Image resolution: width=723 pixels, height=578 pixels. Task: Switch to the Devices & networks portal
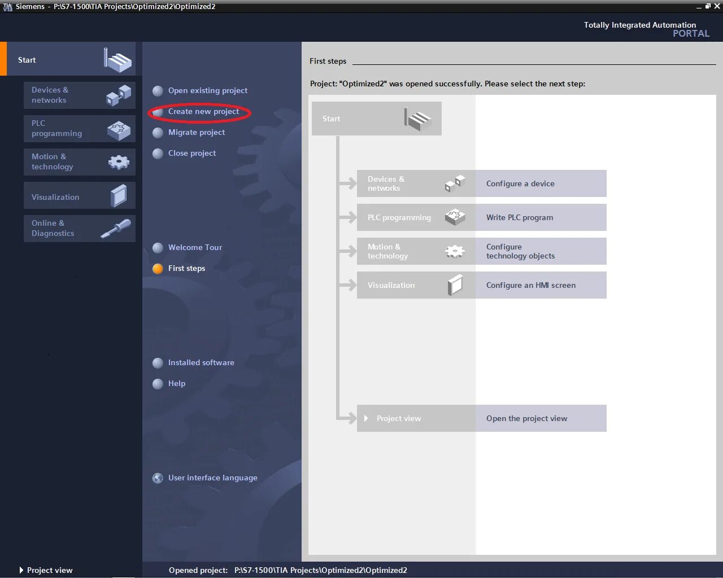80,95
